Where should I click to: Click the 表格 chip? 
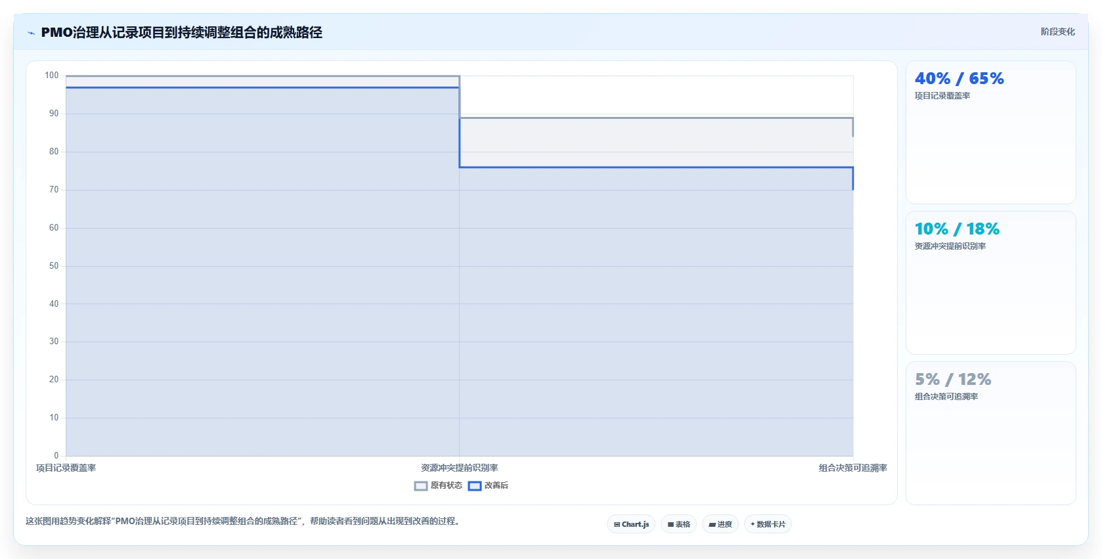pyautogui.click(x=679, y=524)
